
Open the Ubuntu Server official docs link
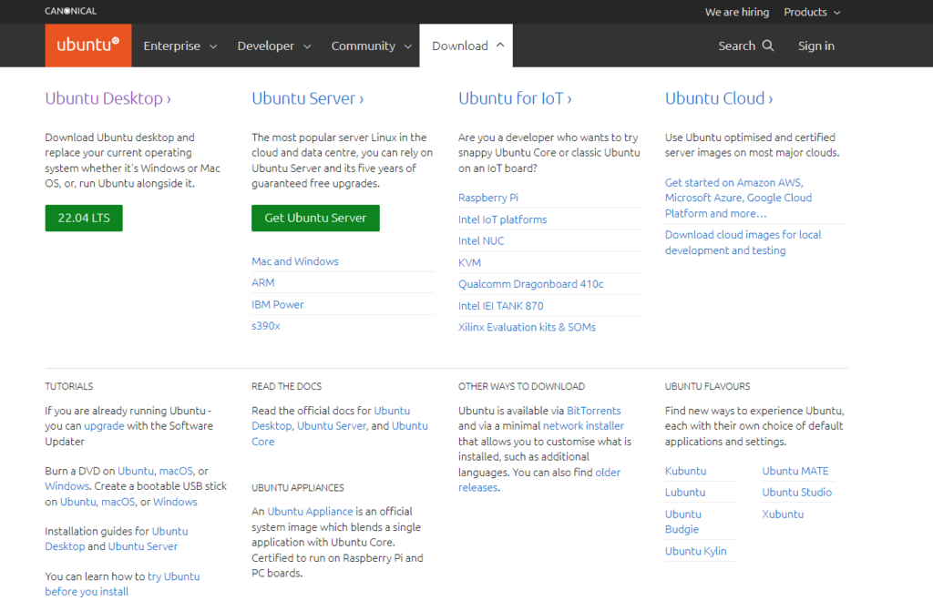(x=332, y=426)
